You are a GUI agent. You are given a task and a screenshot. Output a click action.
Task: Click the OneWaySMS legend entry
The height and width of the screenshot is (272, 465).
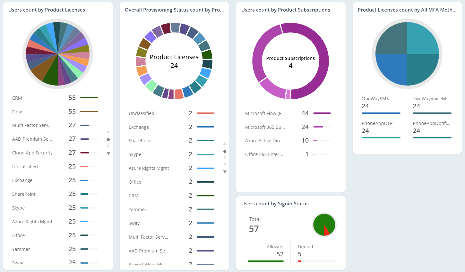[381, 103]
